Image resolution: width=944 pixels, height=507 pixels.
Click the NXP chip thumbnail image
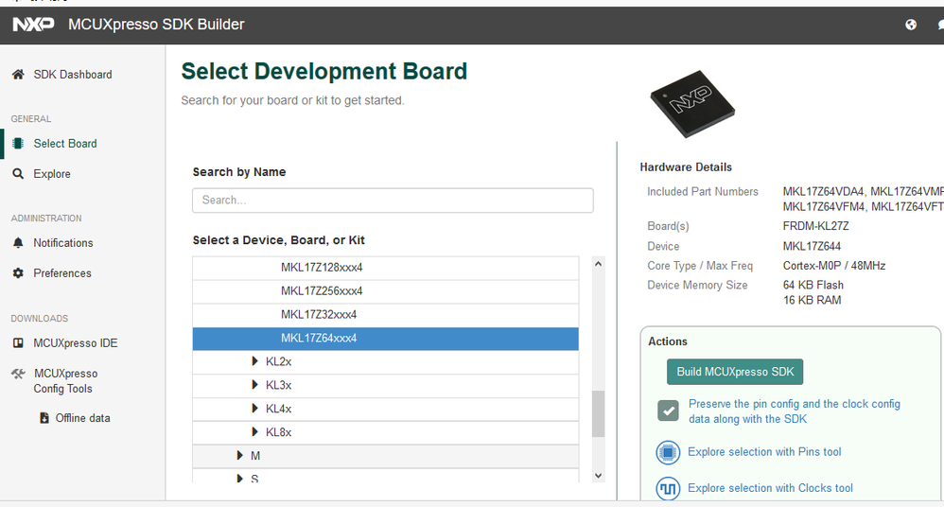692,103
